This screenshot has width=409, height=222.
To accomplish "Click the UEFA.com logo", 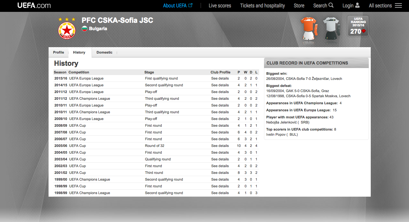I will point(34,5).
